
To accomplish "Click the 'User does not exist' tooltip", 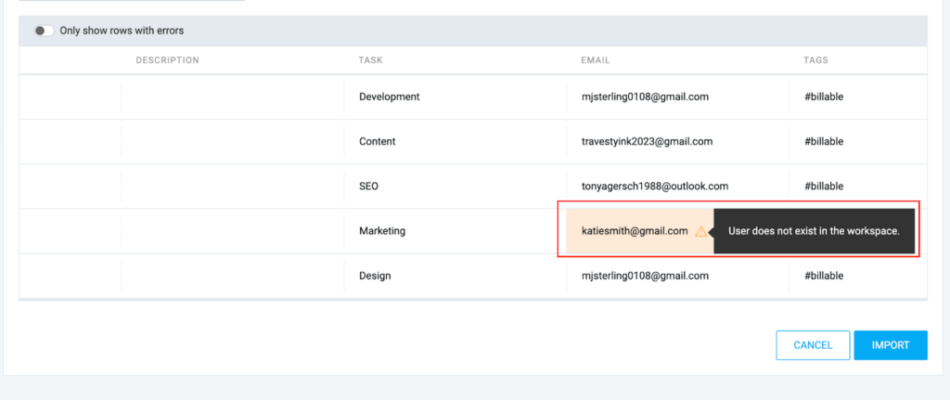I will [814, 231].
